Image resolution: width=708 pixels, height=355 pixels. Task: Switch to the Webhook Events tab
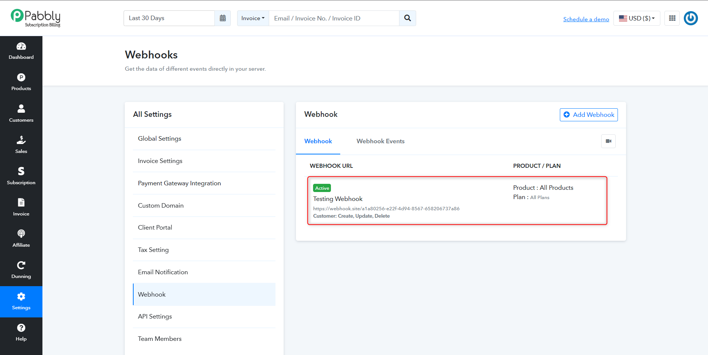coord(380,141)
